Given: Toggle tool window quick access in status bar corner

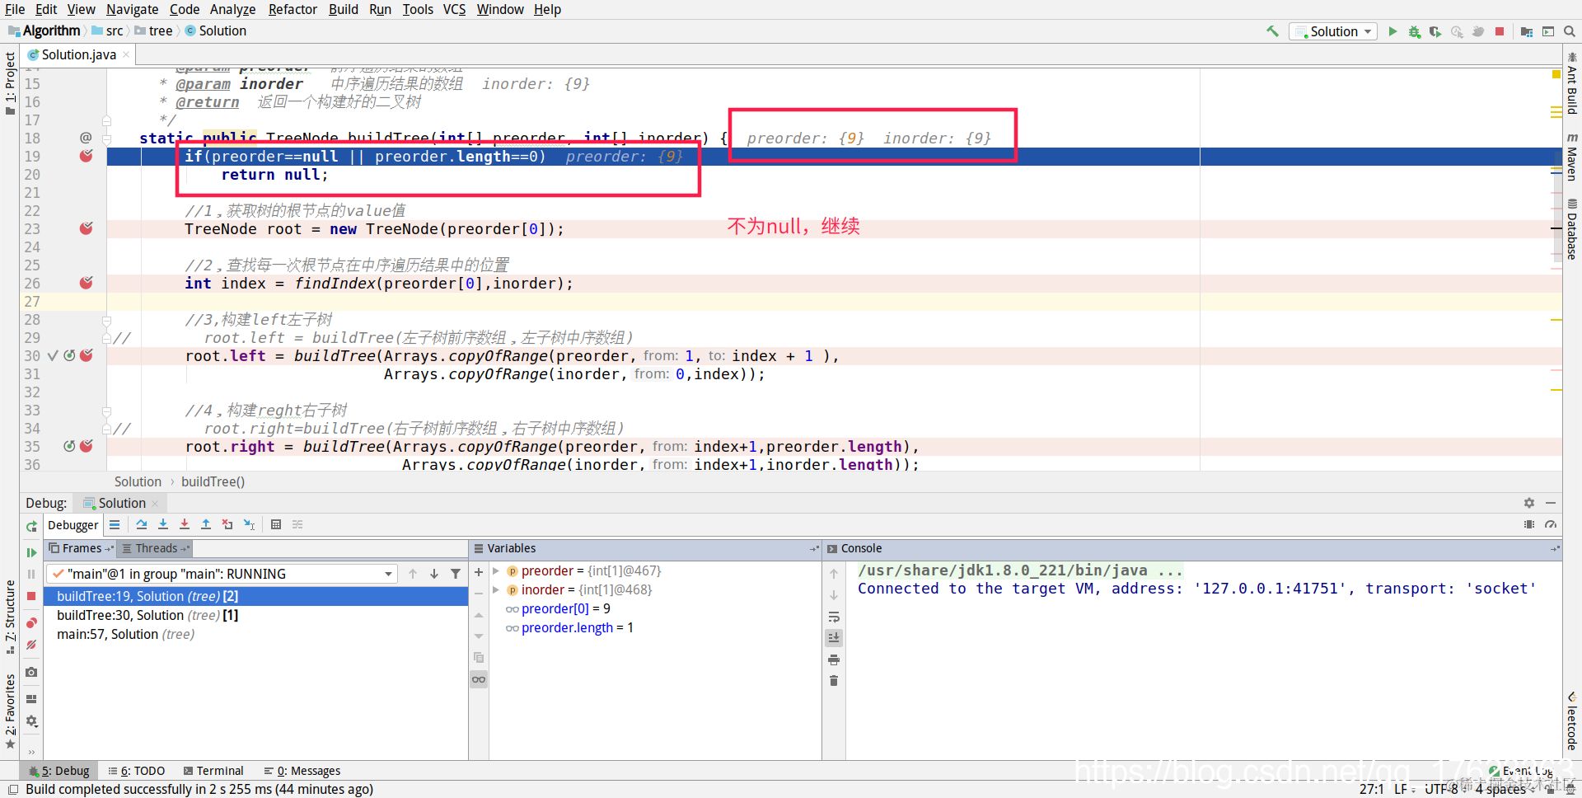Looking at the screenshot, I should pyautogui.click(x=12, y=789).
